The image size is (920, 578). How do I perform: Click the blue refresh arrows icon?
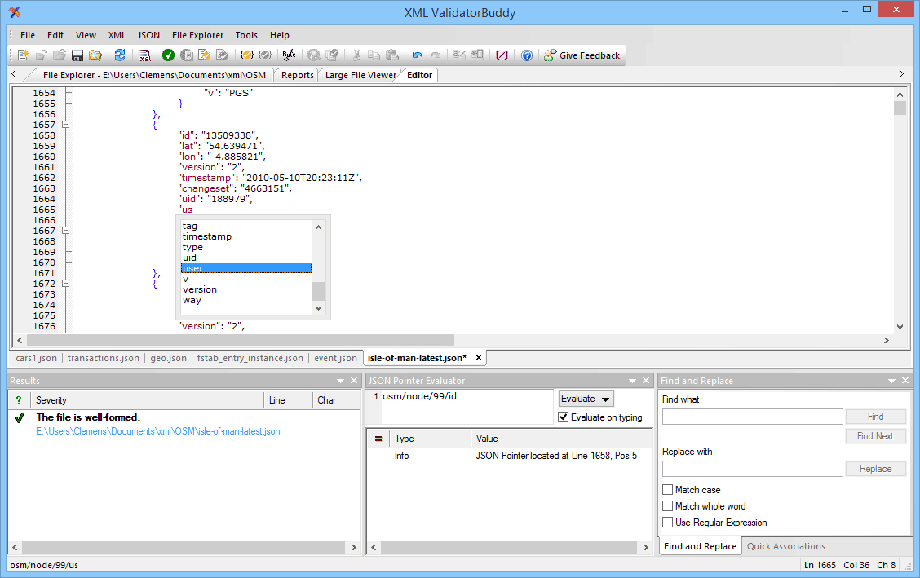point(120,55)
